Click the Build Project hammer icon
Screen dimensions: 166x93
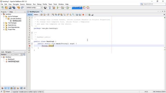pos(50,7)
